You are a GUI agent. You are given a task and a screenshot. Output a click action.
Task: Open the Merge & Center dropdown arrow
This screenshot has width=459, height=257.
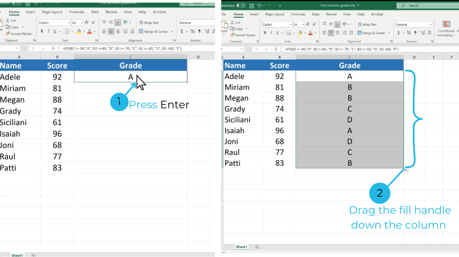point(389,33)
